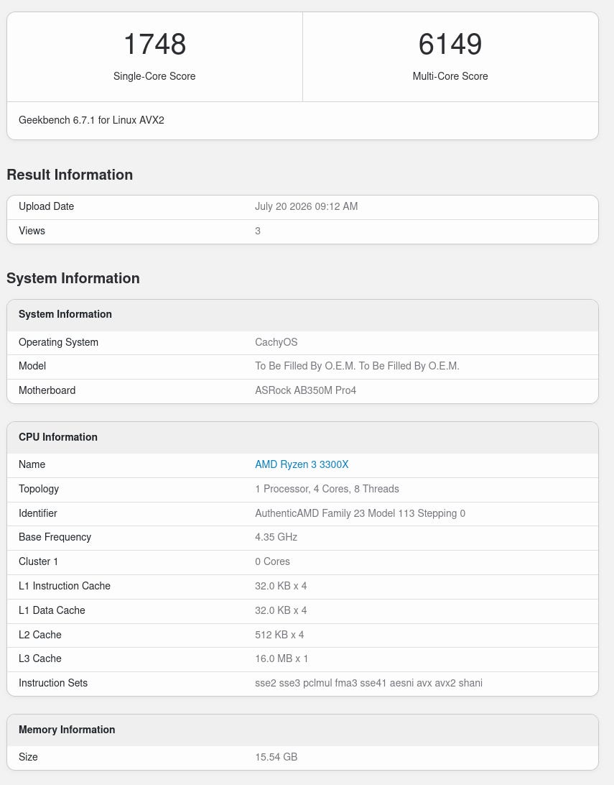This screenshot has width=614, height=785.
Task: Click the L2 Cache value 512 KB x 4
Action: [x=279, y=635]
